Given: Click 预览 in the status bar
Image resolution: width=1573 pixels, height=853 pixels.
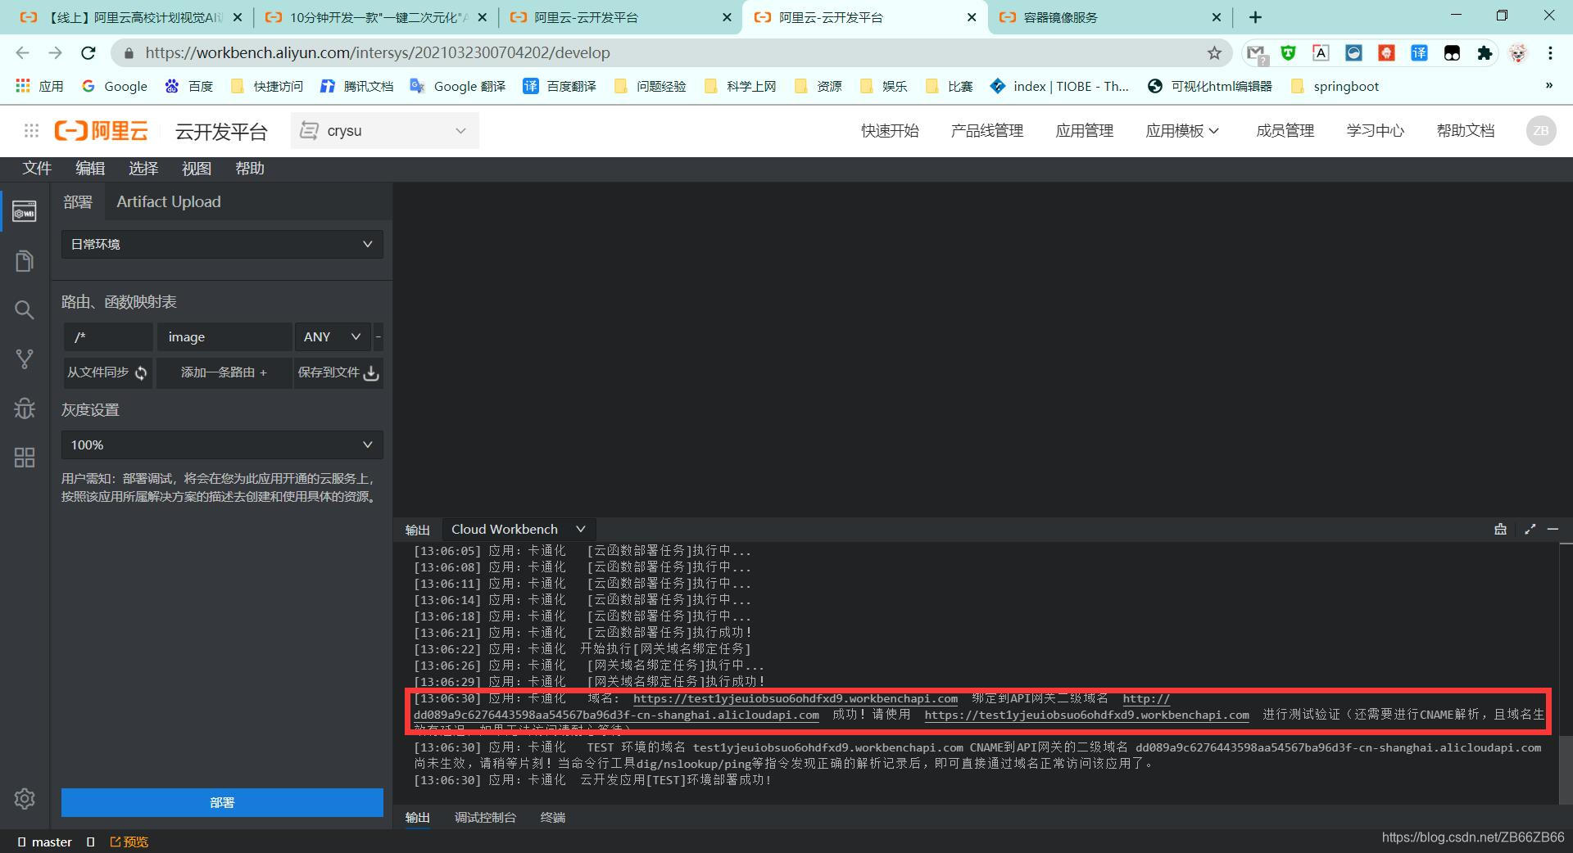Looking at the screenshot, I should tap(129, 842).
